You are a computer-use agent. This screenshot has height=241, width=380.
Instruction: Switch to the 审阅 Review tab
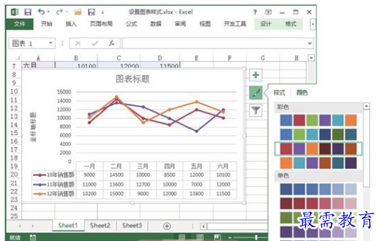[x=180, y=24]
